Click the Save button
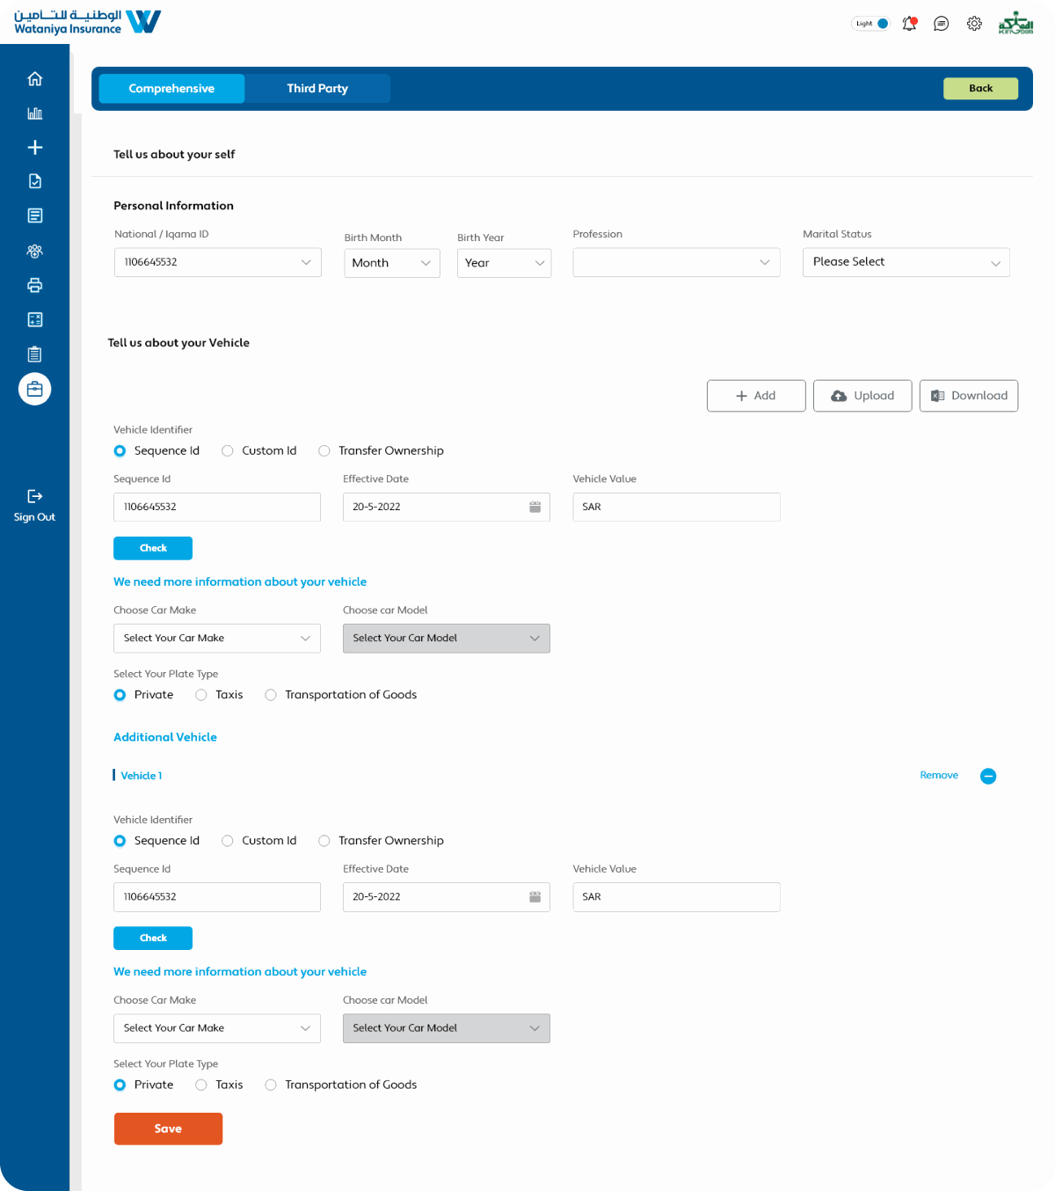Image resolution: width=1055 pixels, height=1191 pixels. (x=168, y=1129)
